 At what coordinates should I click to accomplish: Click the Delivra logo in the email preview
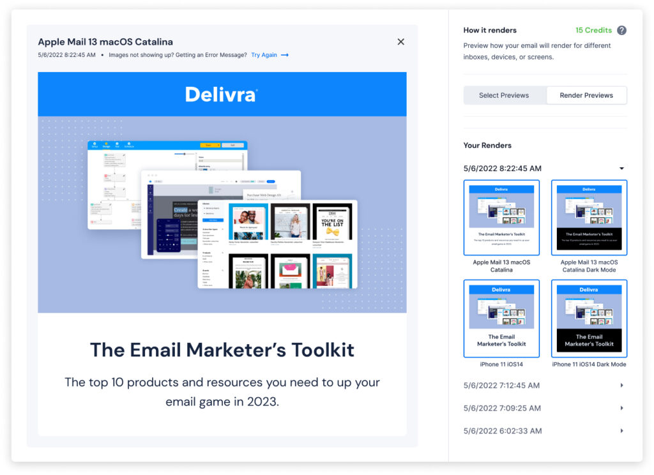[x=222, y=94]
